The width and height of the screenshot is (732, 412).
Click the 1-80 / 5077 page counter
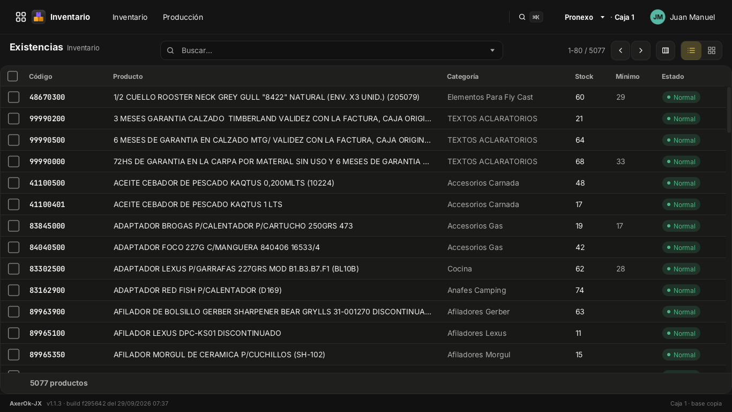586,50
